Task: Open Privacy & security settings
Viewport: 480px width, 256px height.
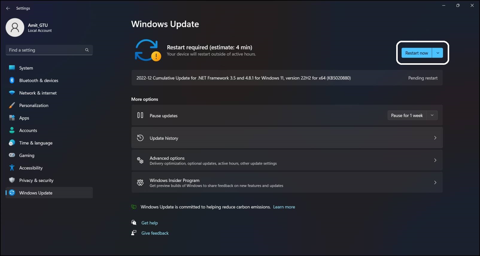Action: click(49, 180)
